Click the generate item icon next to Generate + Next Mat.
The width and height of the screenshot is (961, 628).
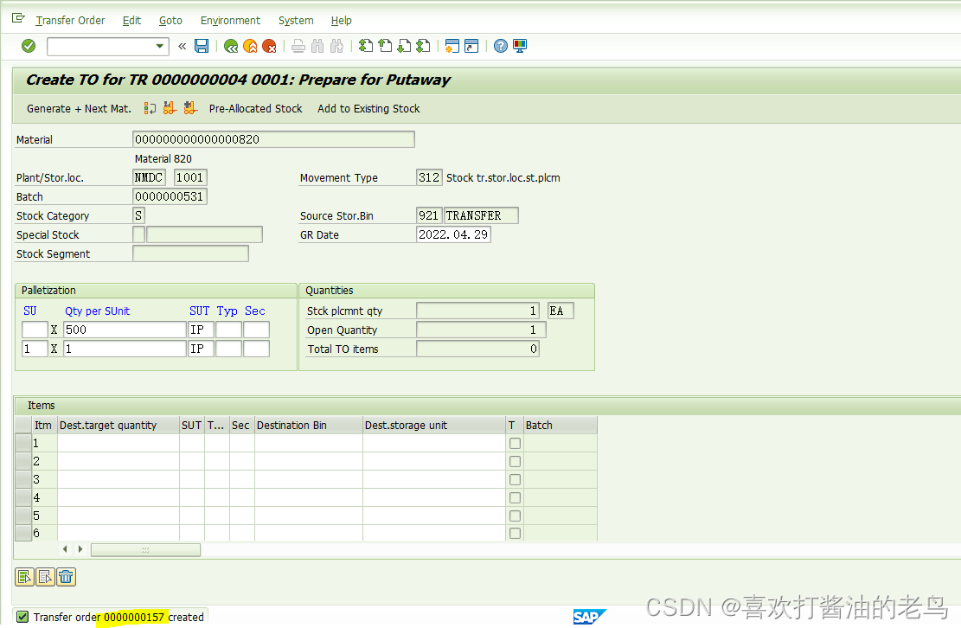pyautogui.click(x=149, y=108)
